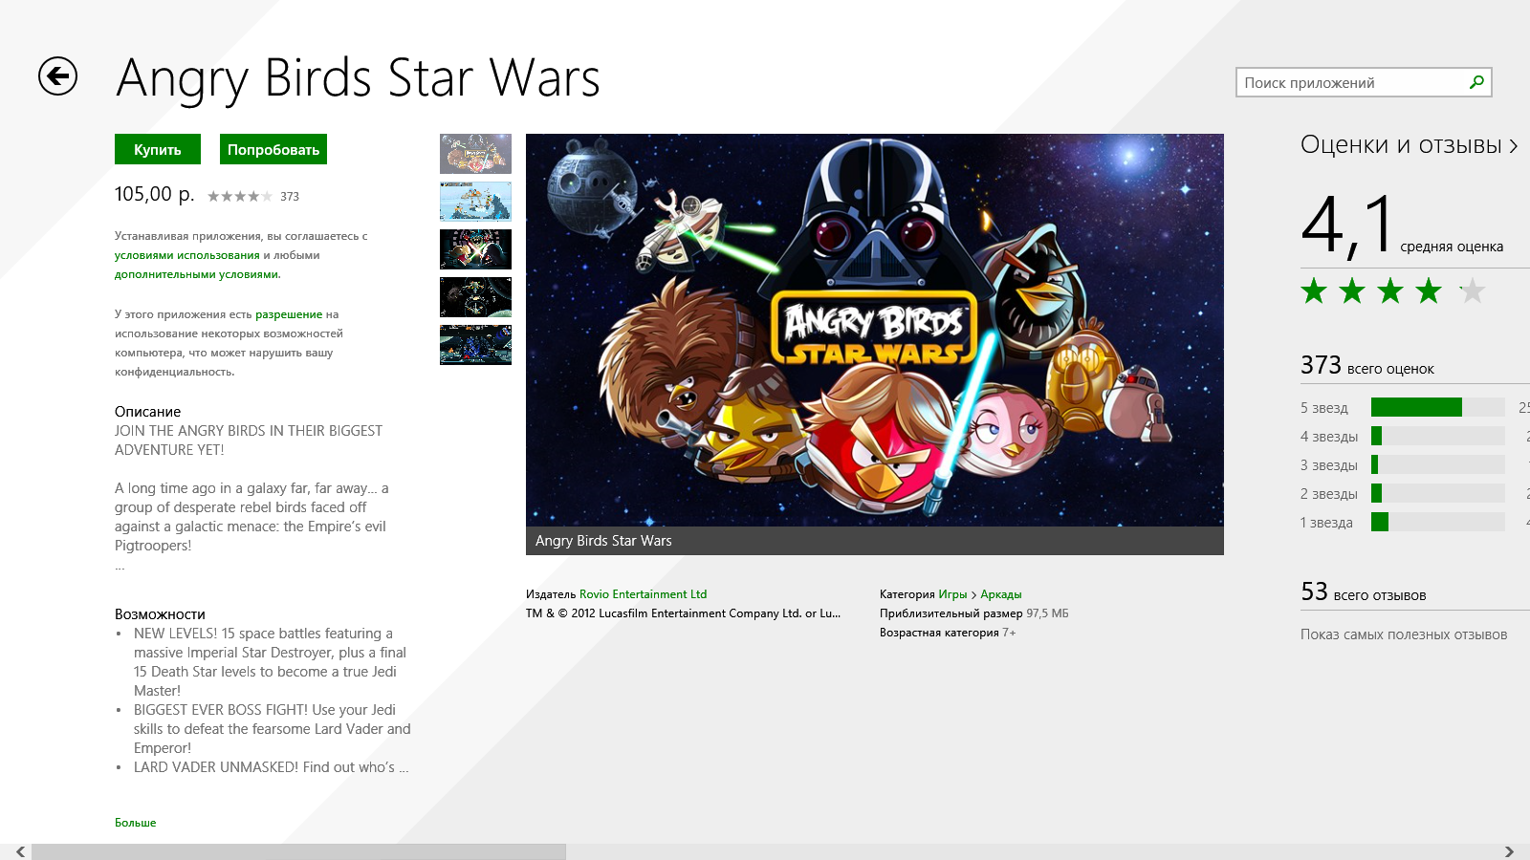The image size is (1530, 860).
Task: Click the right arrow of horizontal scrollbar
Action: point(1509,851)
